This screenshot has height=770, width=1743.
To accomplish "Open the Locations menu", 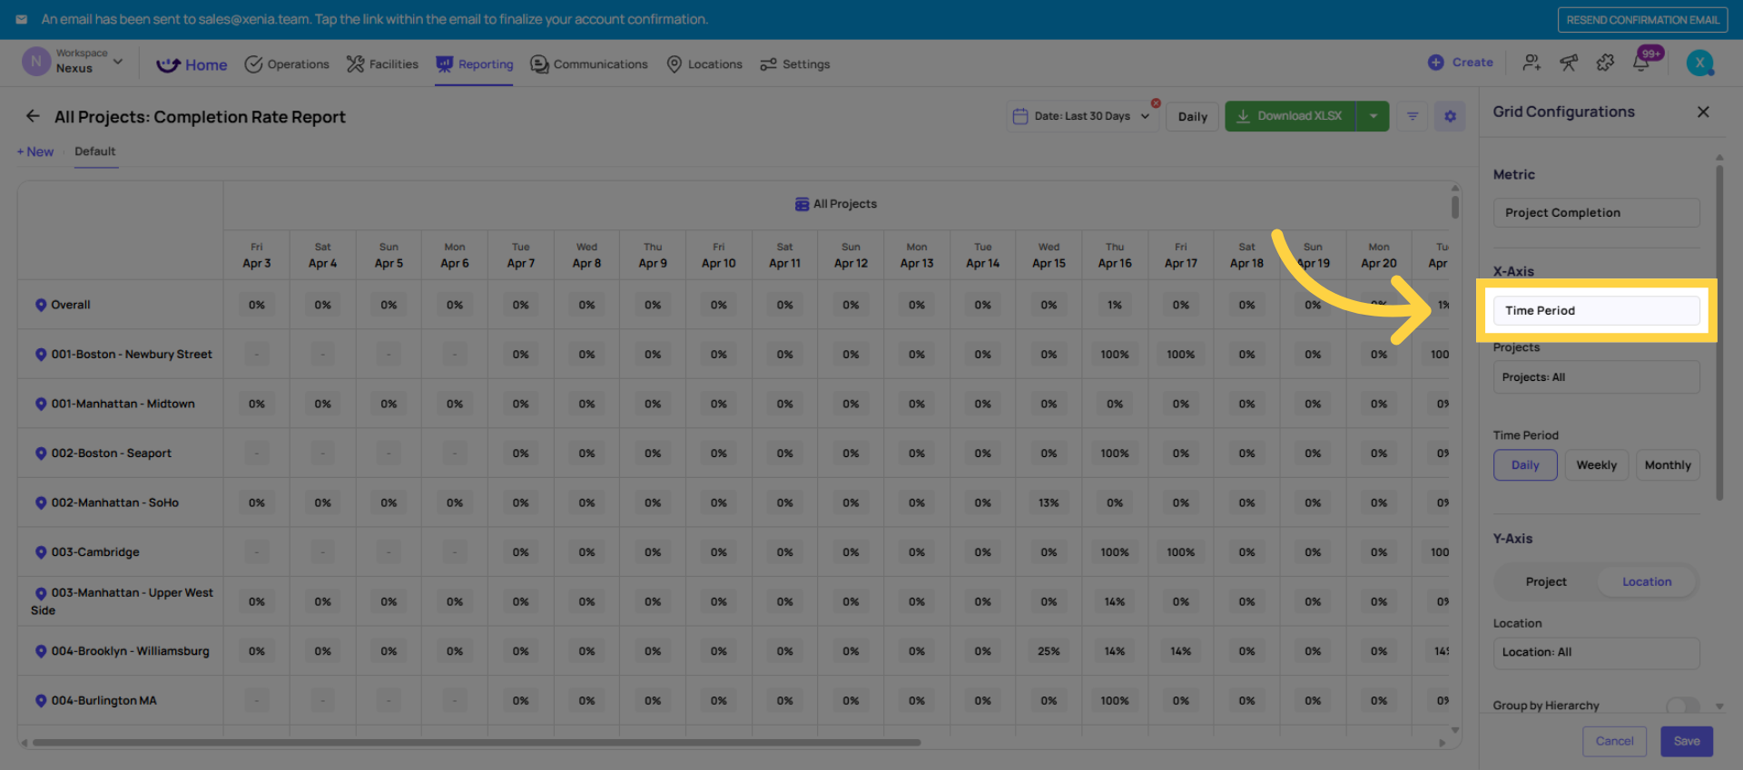I will tap(704, 64).
